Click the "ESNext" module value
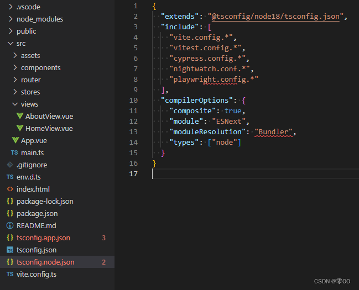The image size is (359, 290). 228,121
